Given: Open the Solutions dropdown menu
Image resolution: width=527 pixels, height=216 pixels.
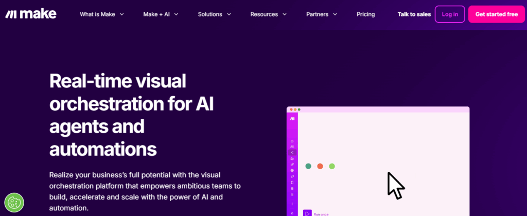Looking at the screenshot, I should [x=215, y=14].
